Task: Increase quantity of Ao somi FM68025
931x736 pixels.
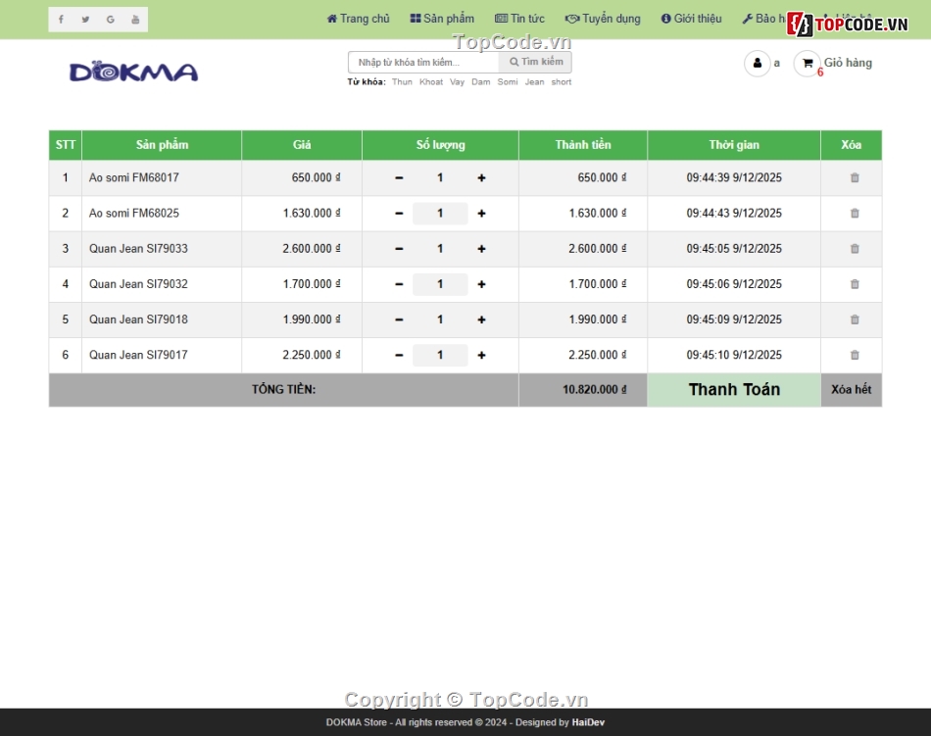Action: (x=481, y=214)
